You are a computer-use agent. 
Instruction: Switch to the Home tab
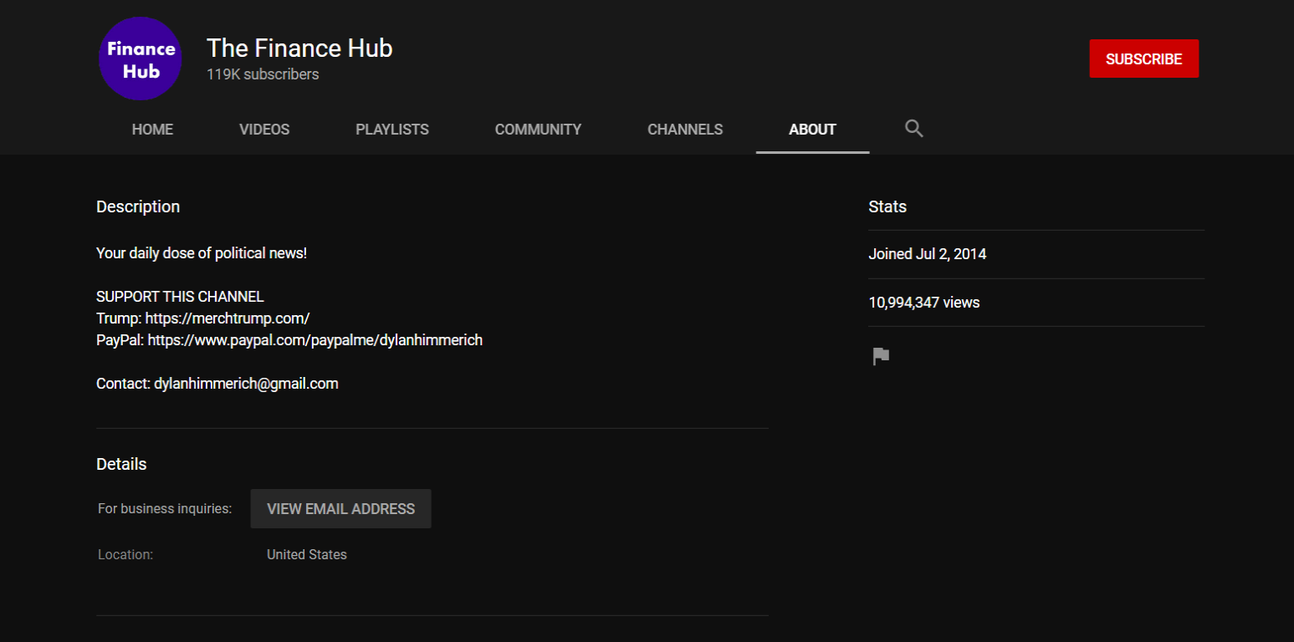point(152,130)
